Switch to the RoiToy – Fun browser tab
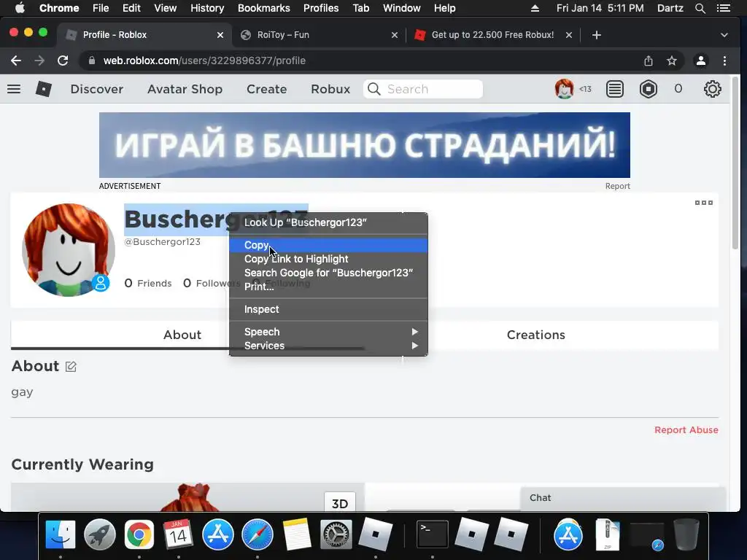 (320, 35)
